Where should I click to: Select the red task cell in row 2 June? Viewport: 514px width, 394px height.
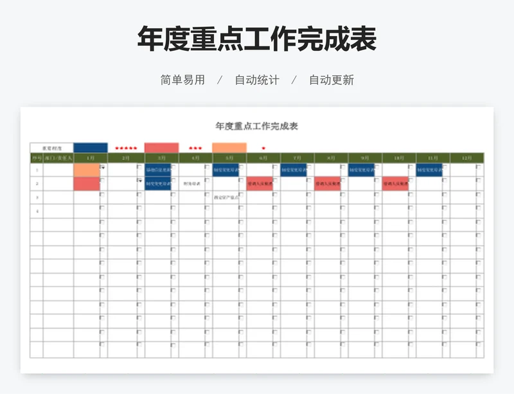[260, 184]
